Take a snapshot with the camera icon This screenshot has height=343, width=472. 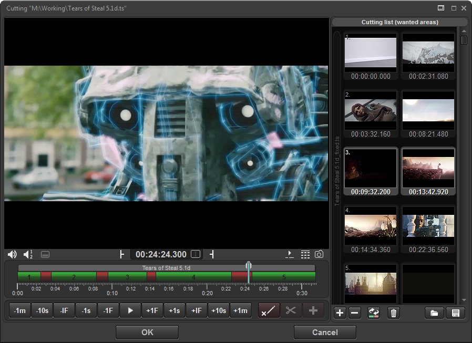[x=319, y=255]
